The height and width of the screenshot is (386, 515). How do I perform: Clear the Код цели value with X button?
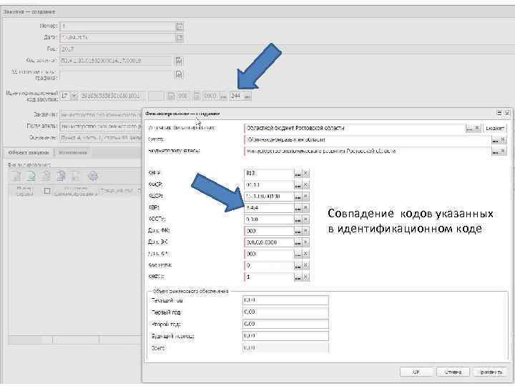pyautogui.click(x=305, y=265)
